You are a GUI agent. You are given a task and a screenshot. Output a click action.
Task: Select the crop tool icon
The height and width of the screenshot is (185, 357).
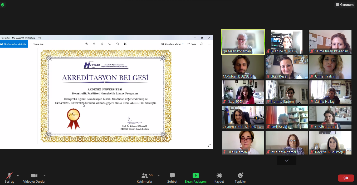(125, 44)
